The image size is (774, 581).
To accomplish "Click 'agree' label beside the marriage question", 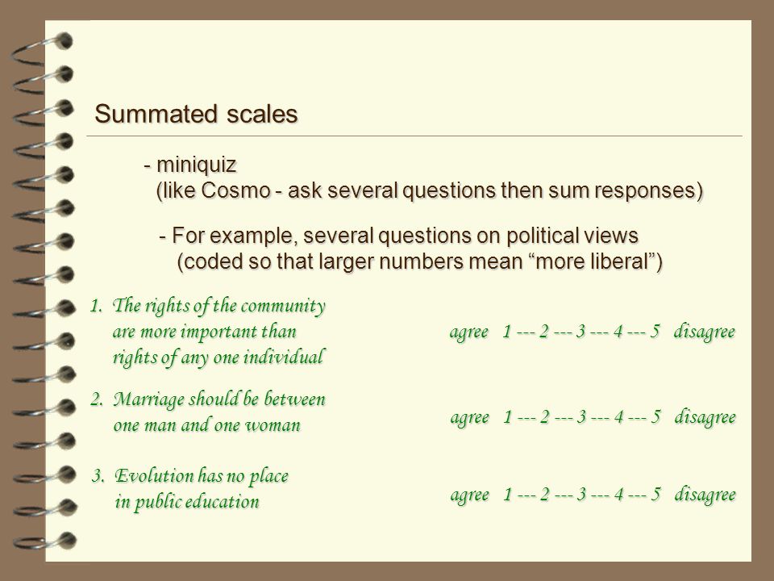I will [469, 418].
